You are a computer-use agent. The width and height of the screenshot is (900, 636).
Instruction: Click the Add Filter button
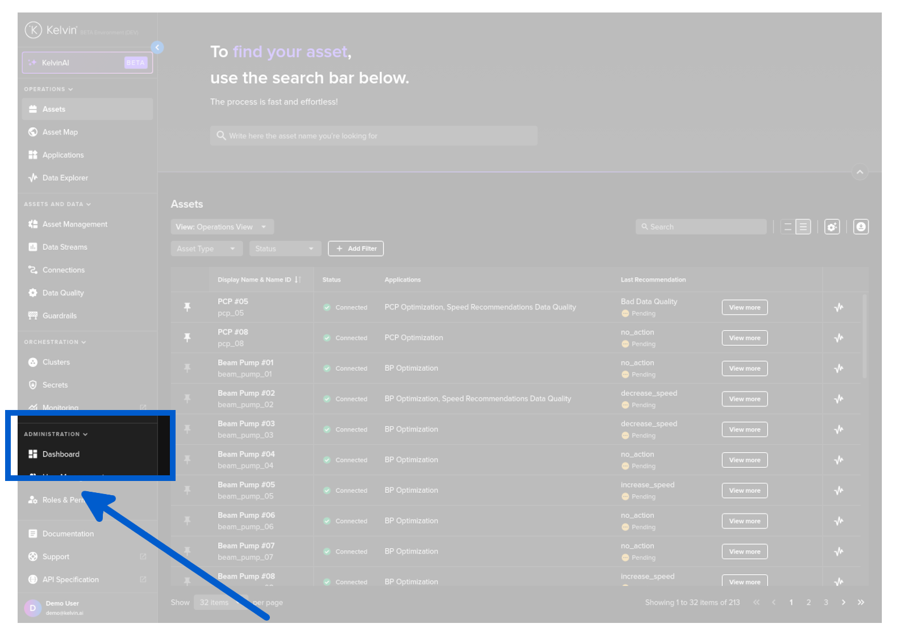(x=356, y=249)
